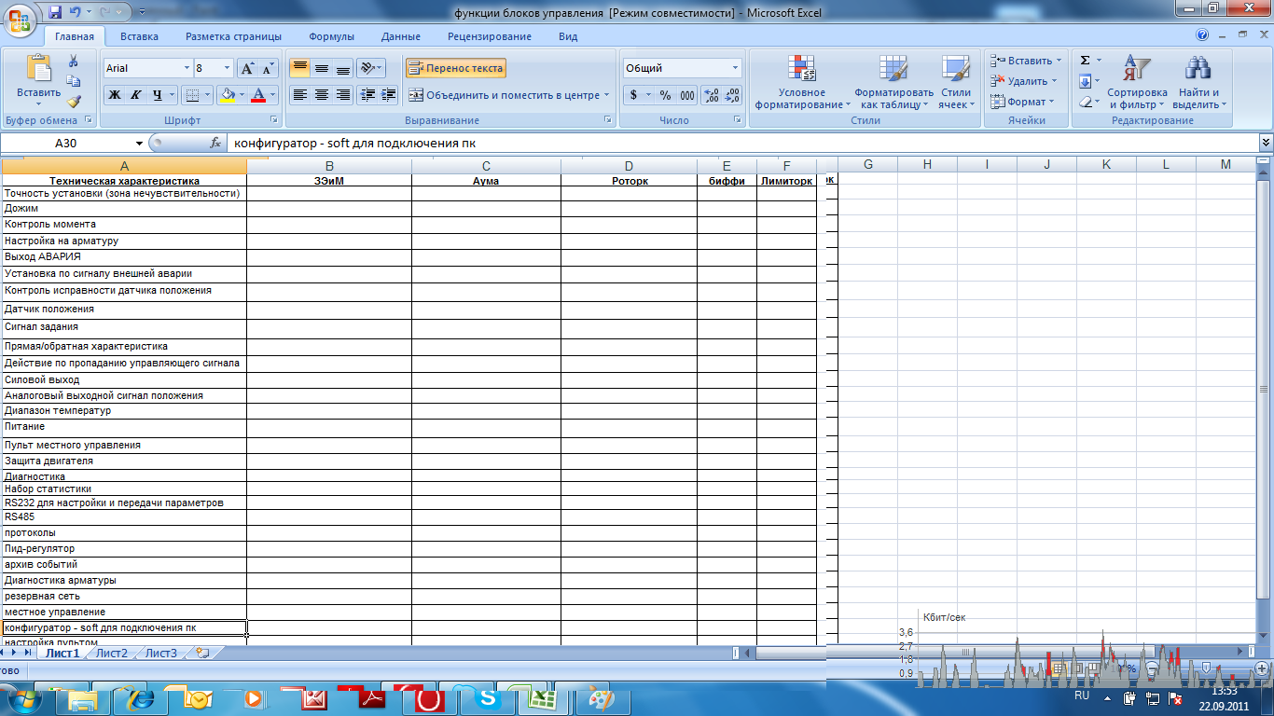Open the Лист2 sheet tab
This screenshot has width=1274, height=716.
click(x=111, y=654)
